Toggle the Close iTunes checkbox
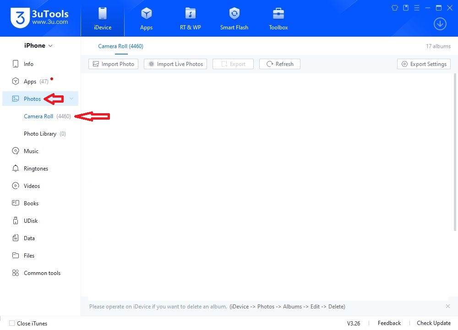Viewport: 458px width, 330px height. 12,323
